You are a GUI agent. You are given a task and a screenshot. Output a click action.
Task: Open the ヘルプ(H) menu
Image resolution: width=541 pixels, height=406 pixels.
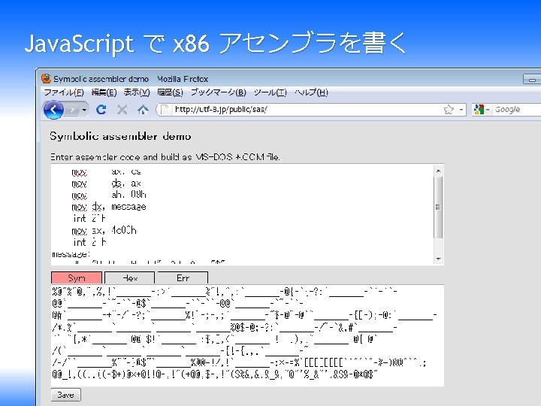tap(311, 92)
